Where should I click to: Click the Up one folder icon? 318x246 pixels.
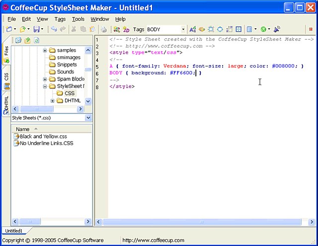click(x=27, y=40)
